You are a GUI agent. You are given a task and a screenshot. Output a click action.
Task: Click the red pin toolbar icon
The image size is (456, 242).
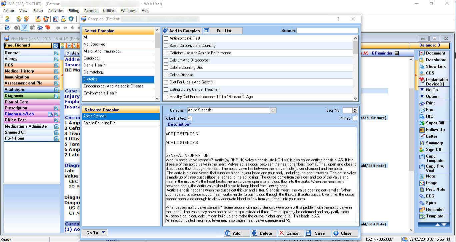click(x=48, y=28)
